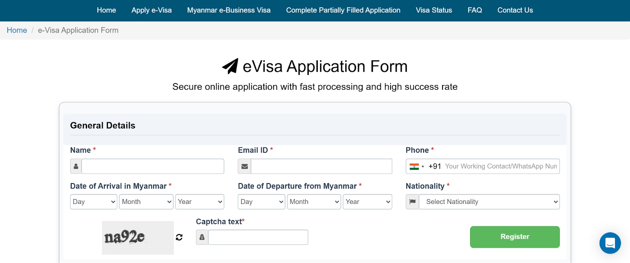This screenshot has height=263, width=630.
Task: Open the FAQ menu item
Action: pos(474,10)
